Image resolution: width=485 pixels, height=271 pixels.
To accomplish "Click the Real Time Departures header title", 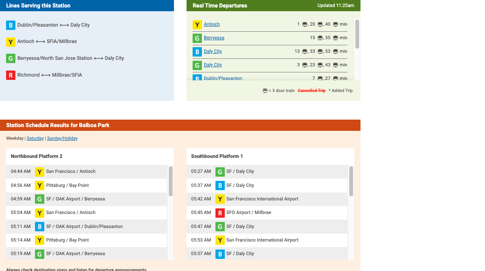I will tap(220, 6).
